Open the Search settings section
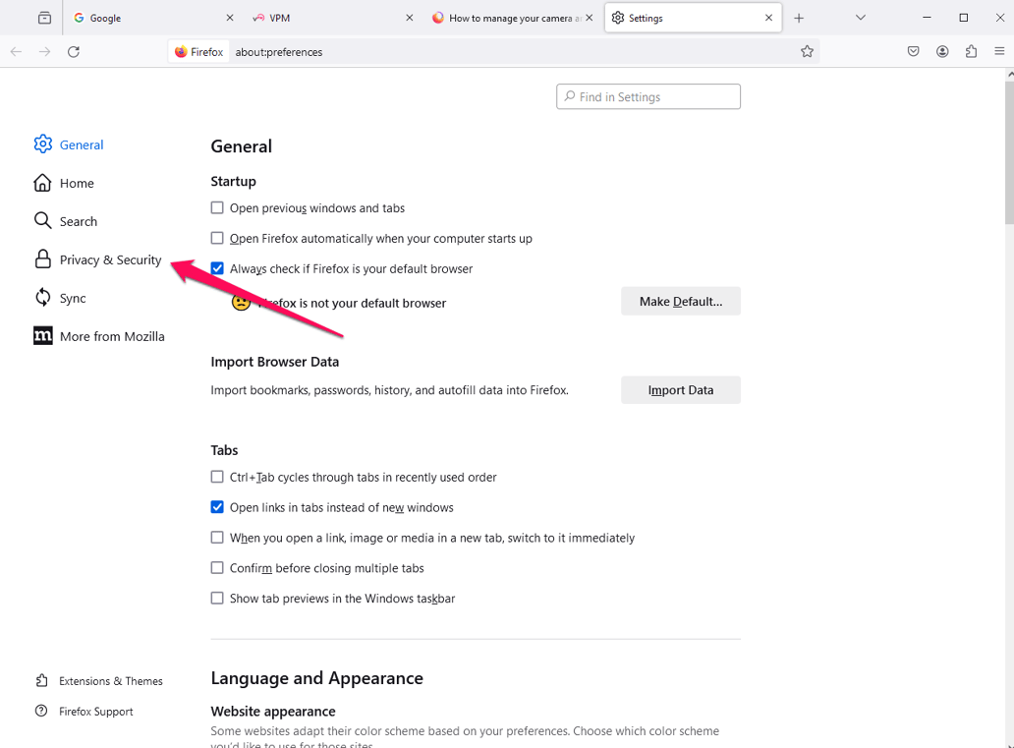 (x=79, y=221)
